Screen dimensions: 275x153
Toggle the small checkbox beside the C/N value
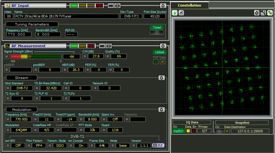click(85, 56)
